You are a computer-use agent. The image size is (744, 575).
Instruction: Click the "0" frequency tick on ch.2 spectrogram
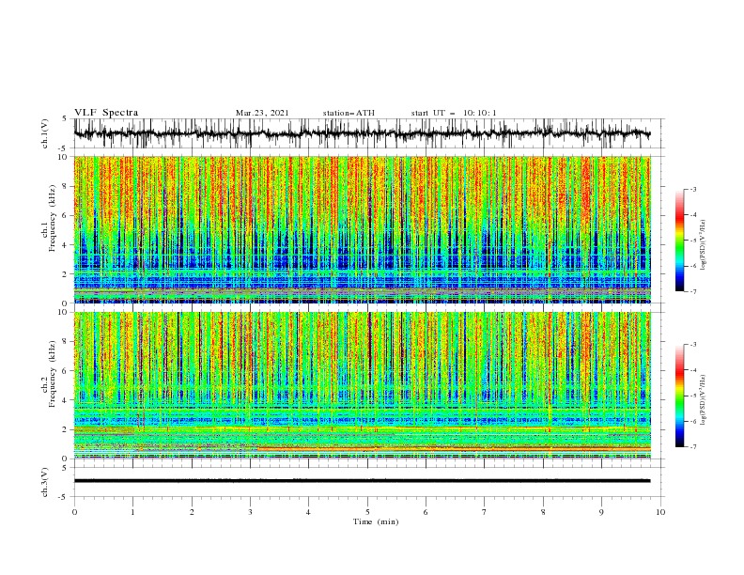(x=66, y=458)
